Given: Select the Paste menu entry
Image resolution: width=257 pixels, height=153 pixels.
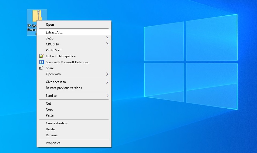Looking at the screenshot, I should point(50,115).
